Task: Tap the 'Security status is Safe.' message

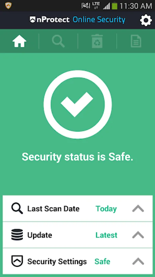Action: pos(77,157)
